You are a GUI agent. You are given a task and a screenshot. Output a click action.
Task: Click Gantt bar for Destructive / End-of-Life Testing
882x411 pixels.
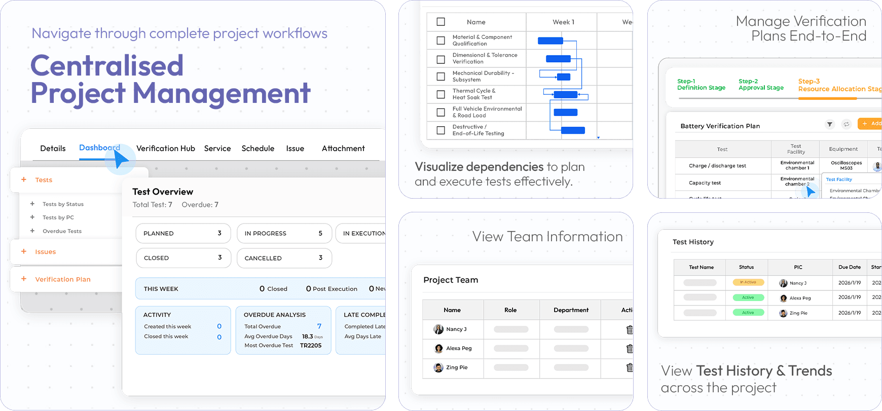pos(573,130)
